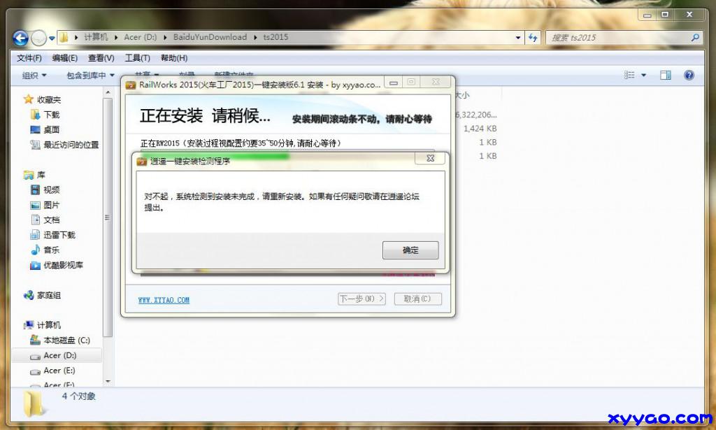Click the 确定 button in error dialog
716x430 pixels.
point(410,250)
